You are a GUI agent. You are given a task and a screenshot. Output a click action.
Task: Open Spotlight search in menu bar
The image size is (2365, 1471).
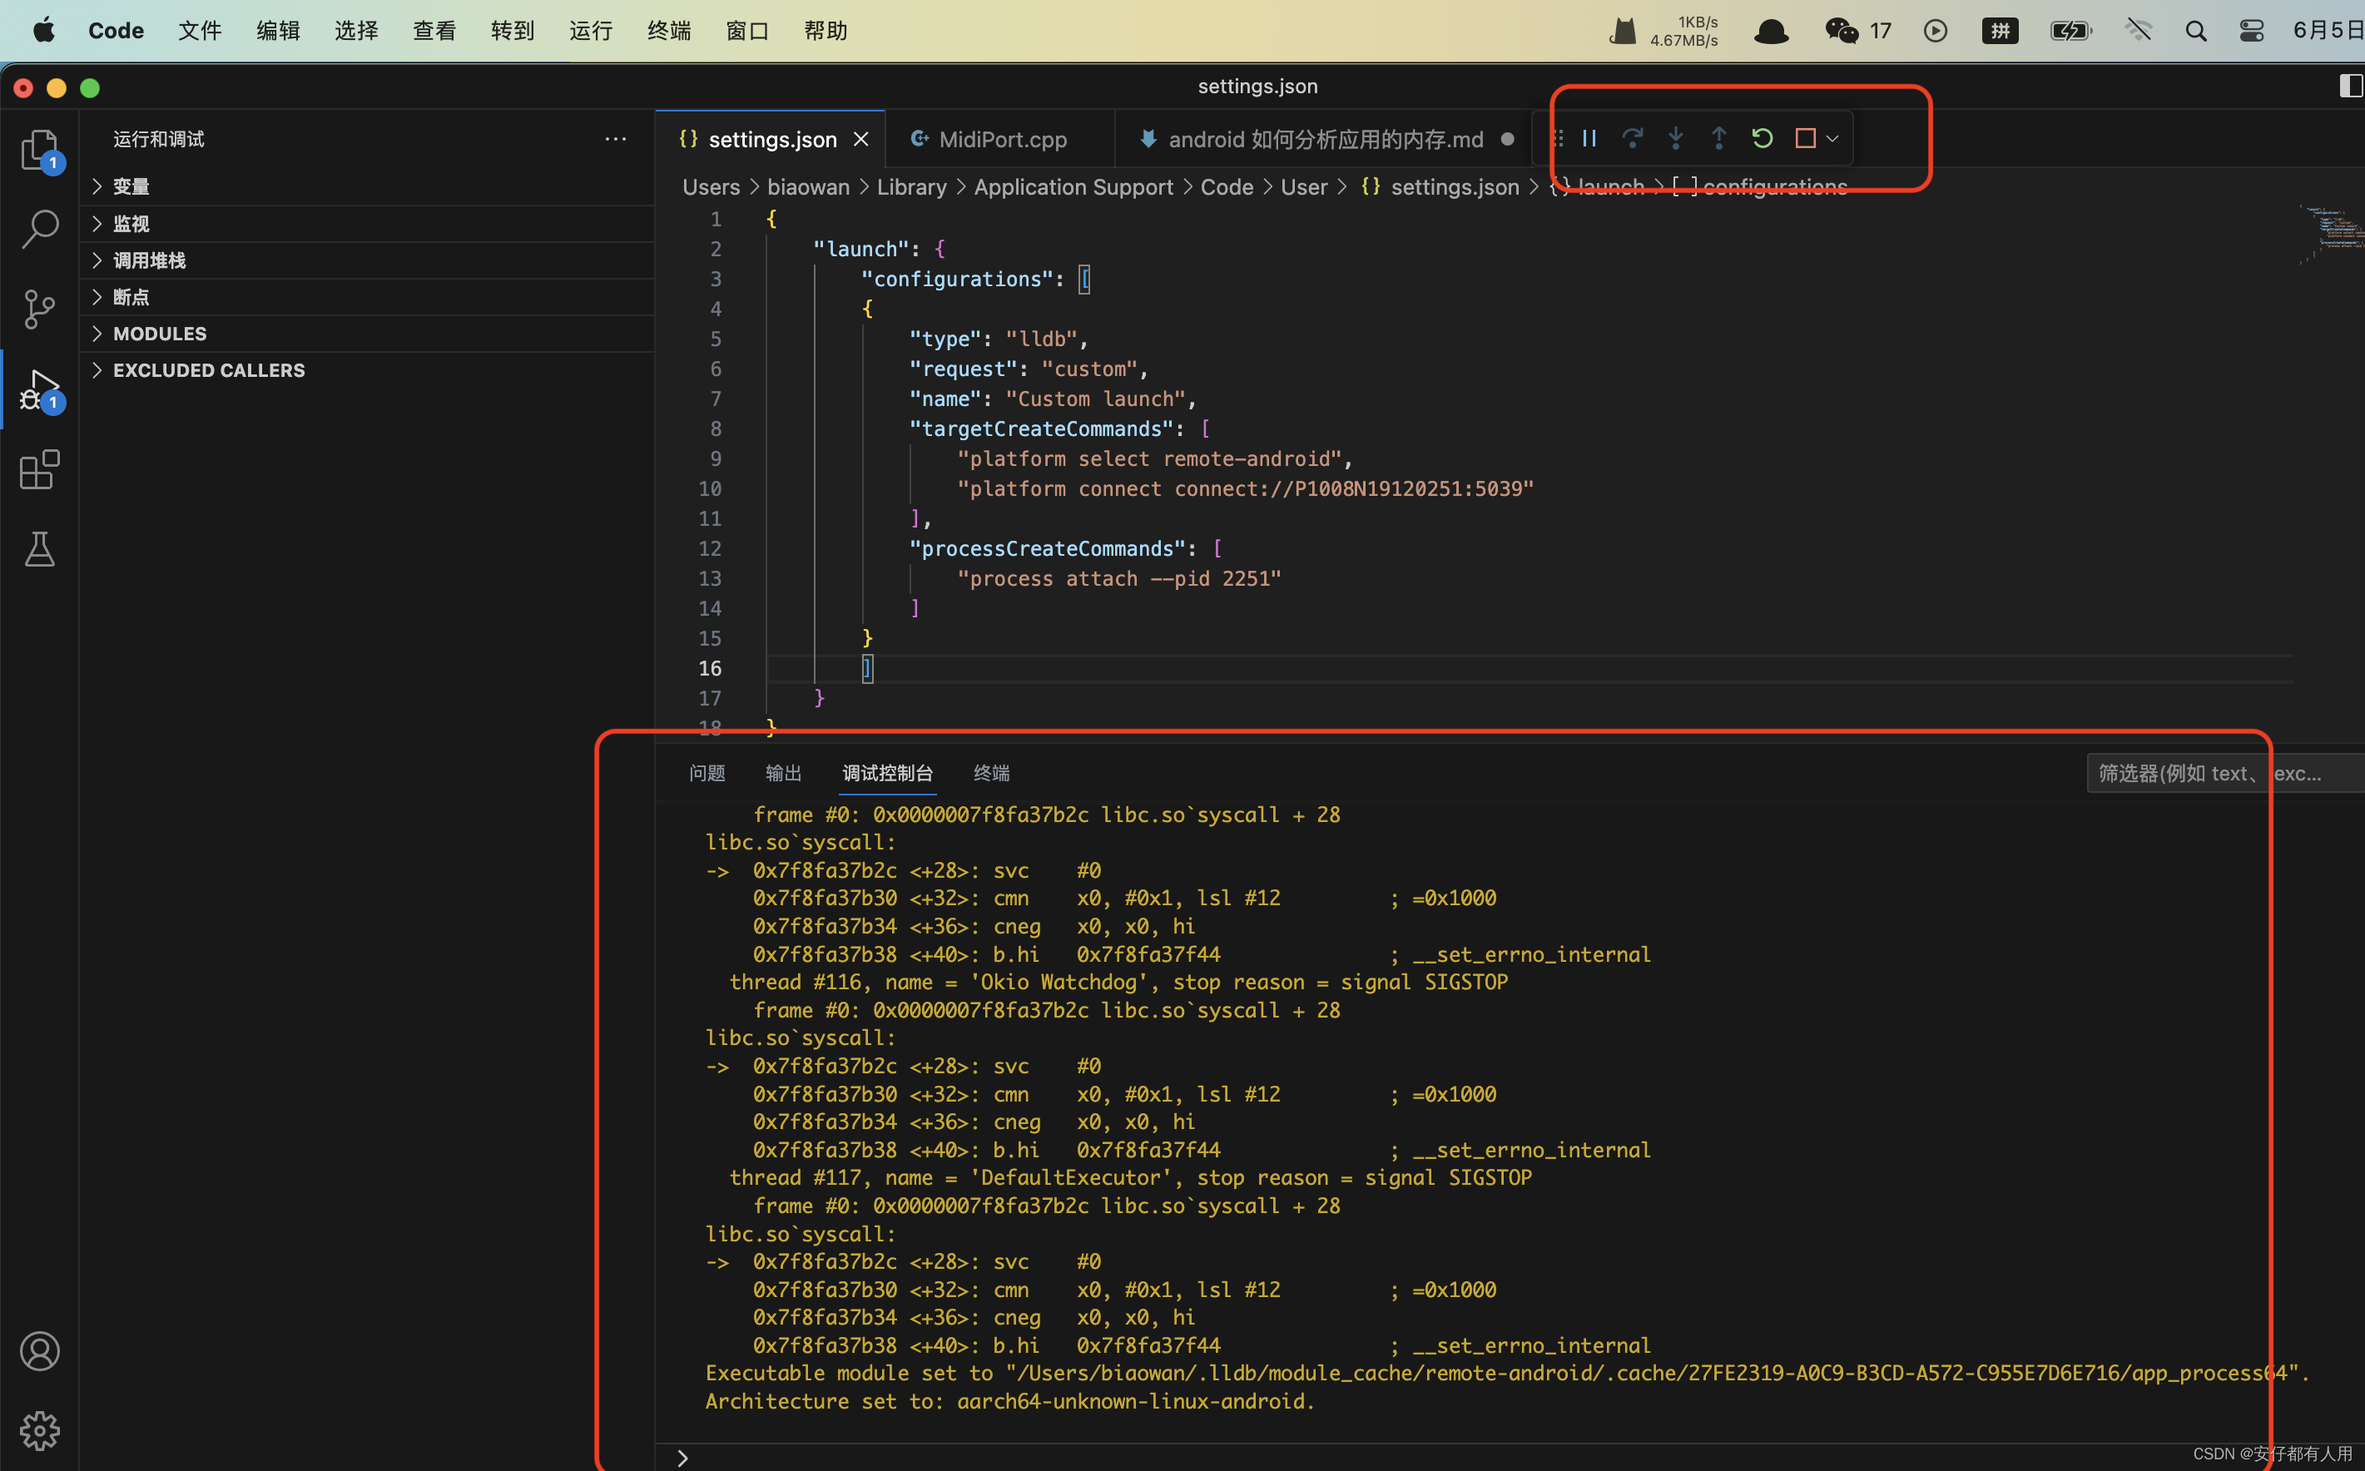click(x=2196, y=30)
